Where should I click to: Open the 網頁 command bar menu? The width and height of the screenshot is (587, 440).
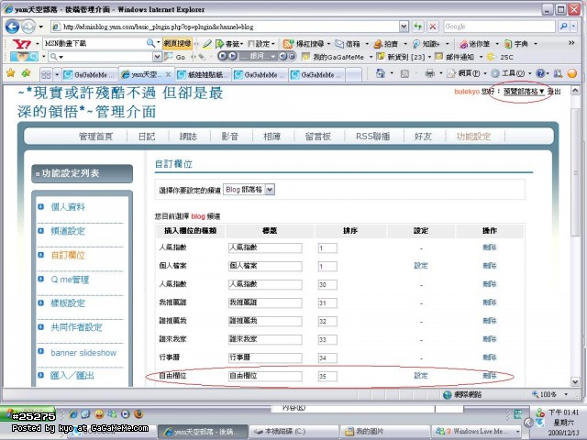click(468, 73)
